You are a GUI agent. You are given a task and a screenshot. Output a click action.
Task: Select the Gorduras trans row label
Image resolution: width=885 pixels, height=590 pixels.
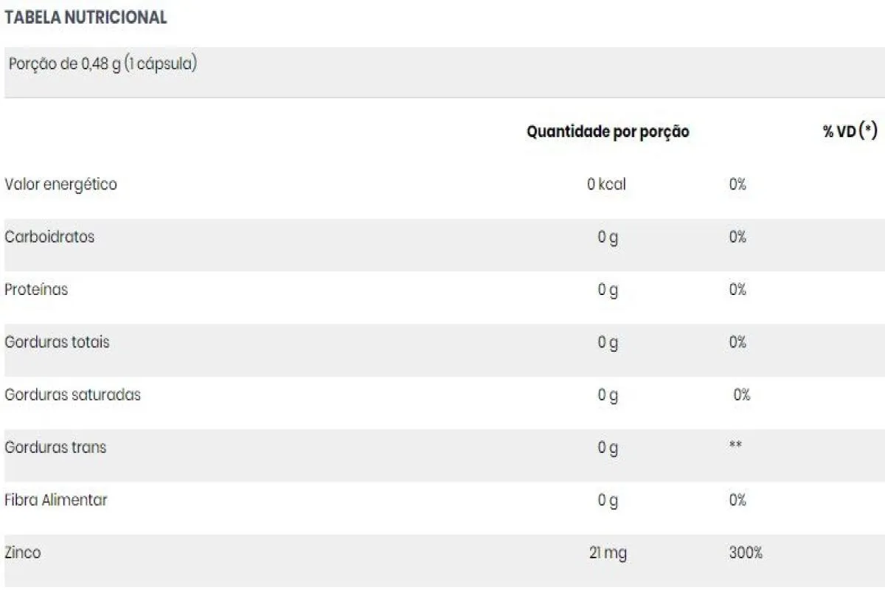(55, 447)
